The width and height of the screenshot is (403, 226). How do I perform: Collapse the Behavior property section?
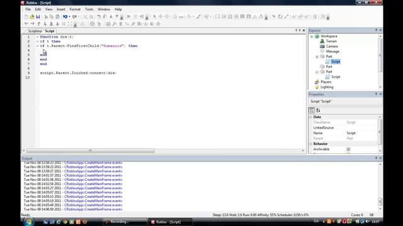pos(310,144)
